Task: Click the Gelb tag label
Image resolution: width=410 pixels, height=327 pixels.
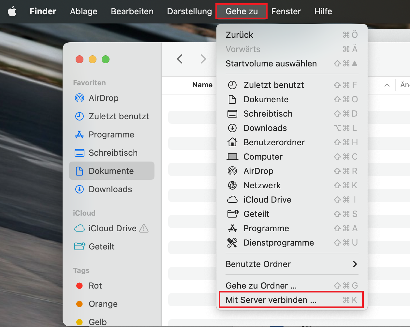Action: [x=98, y=322]
